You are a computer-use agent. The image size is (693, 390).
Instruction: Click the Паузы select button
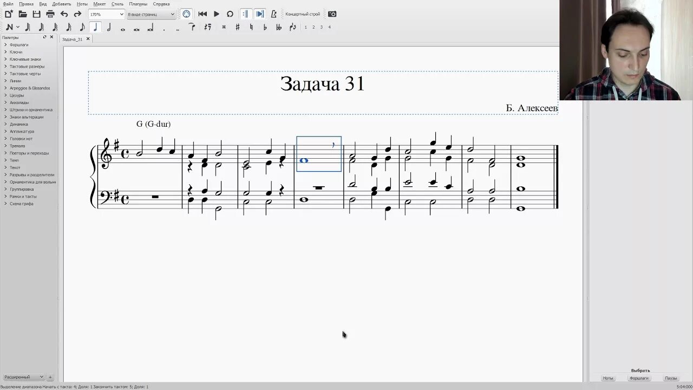(670, 378)
